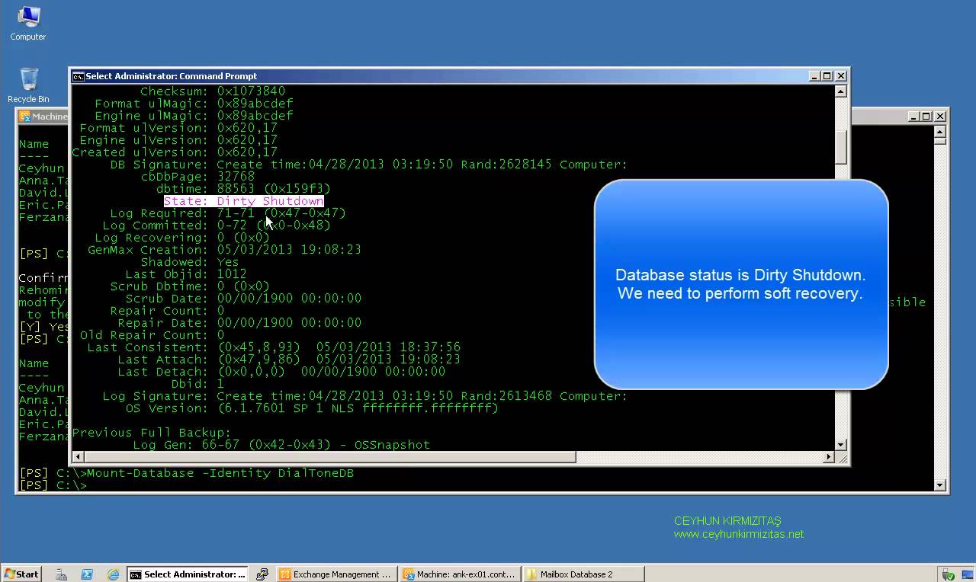Switch to the Mailbox Database 2 window
Image resolution: width=976 pixels, height=582 pixels.
pyautogui.click(x=583, y=574)
